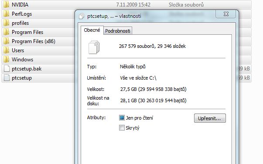The height and width of the screenshot is (164, 263).
Task: Select the NVIDIA folder name
Action: coord(20,5)
